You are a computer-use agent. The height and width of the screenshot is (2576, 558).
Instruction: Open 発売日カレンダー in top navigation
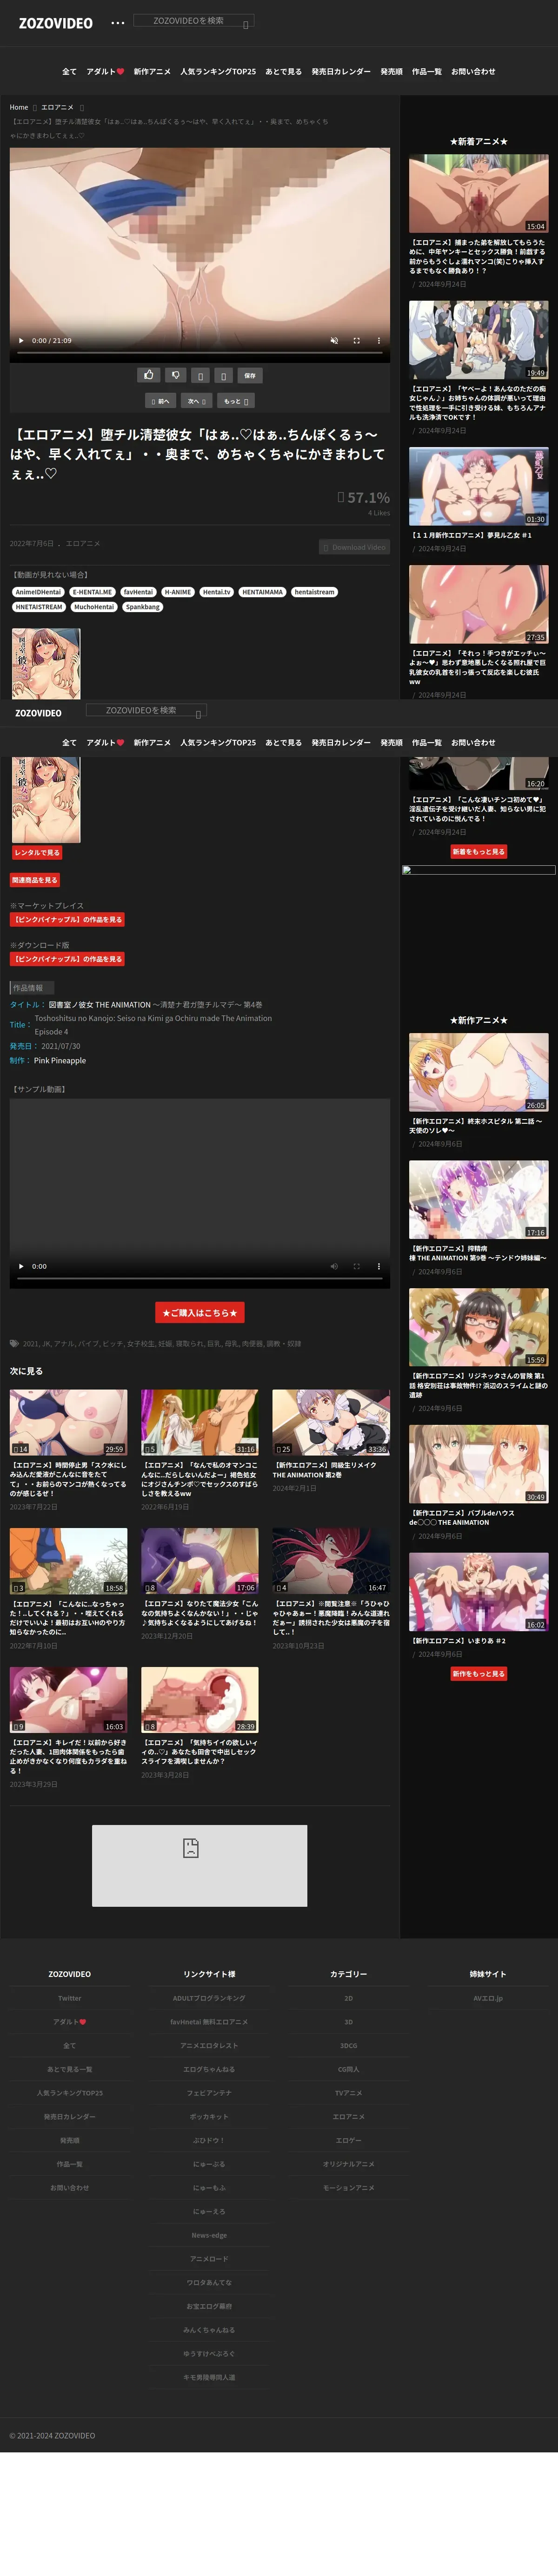(x=341, y=72)
